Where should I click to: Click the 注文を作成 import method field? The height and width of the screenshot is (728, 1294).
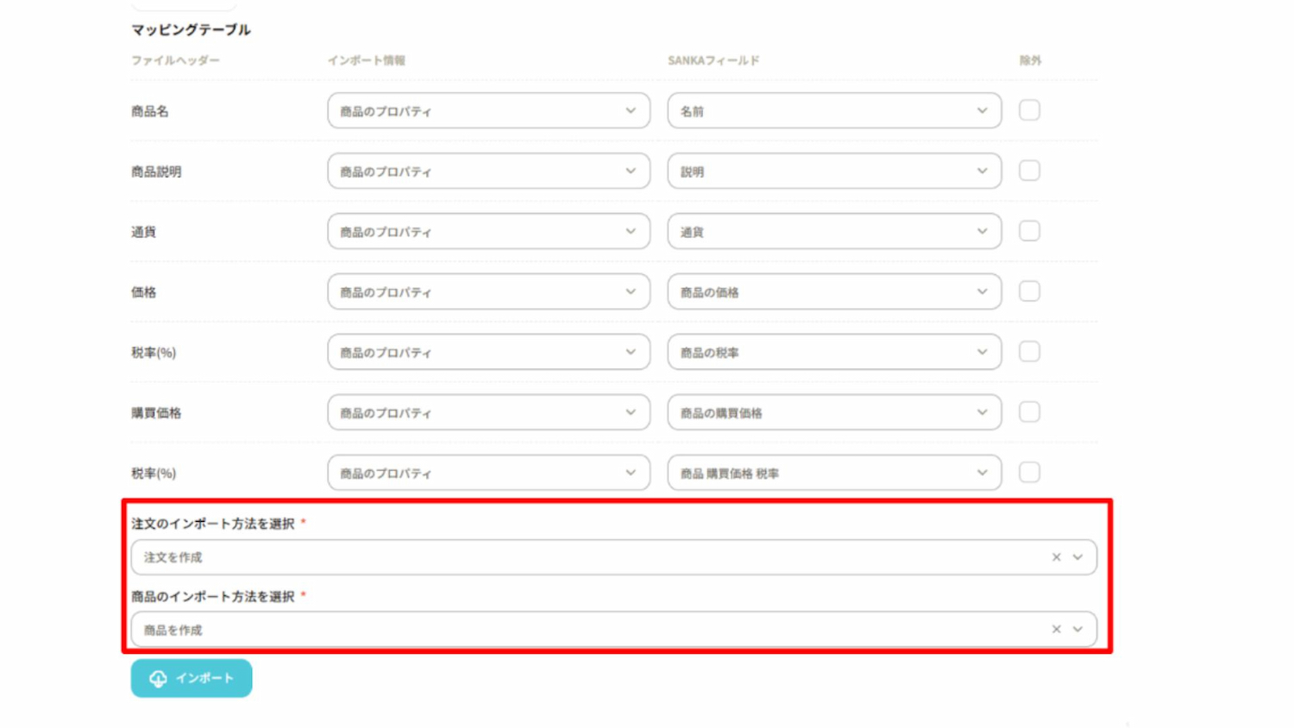pos(587,557)
